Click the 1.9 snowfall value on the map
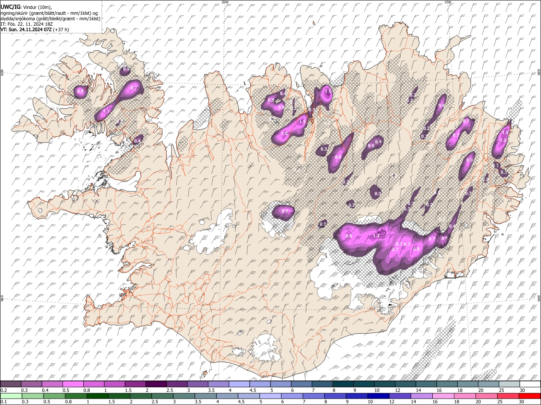Image resolution: width=541 pixels, height=405 pixels. point(328,91)
